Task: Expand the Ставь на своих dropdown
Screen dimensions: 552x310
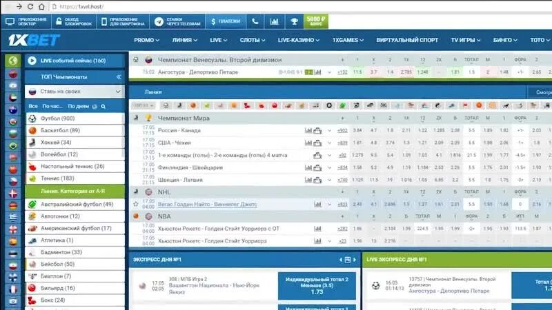Action: (x=75, y=92)
